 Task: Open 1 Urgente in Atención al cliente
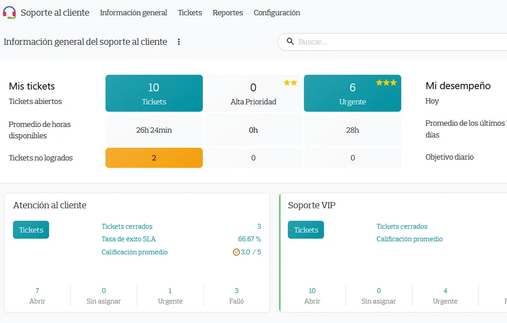tap(170, 296)
